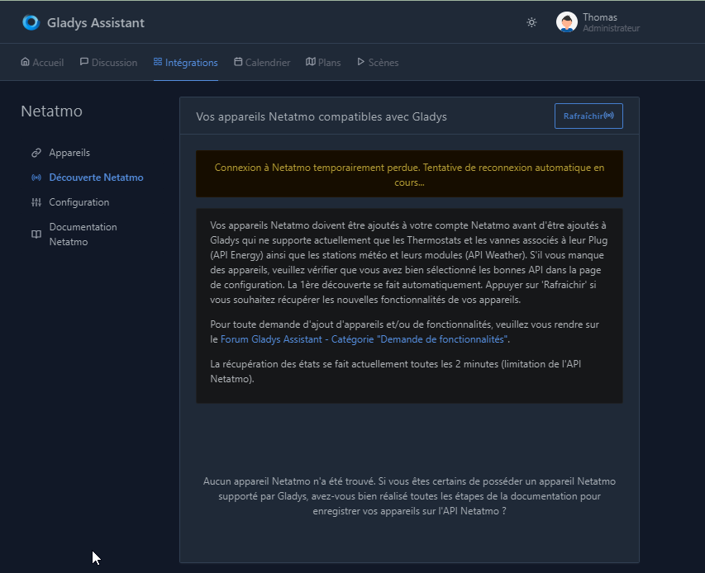The image size is (705, 573).
Task: Click the Accueil home icon
Action: (x=25, y=62)
